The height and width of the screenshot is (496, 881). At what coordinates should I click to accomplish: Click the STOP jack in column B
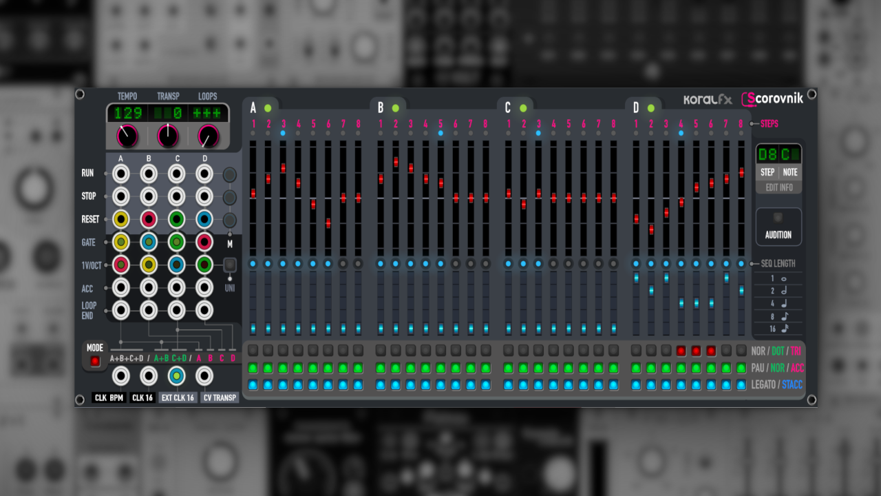click(x=149, y=197)
